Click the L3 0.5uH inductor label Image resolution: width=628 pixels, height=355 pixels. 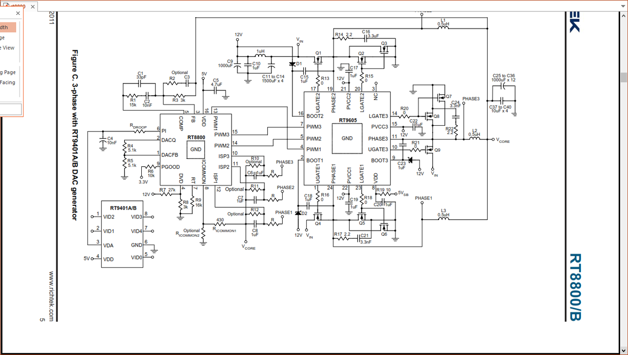(443, 212)
